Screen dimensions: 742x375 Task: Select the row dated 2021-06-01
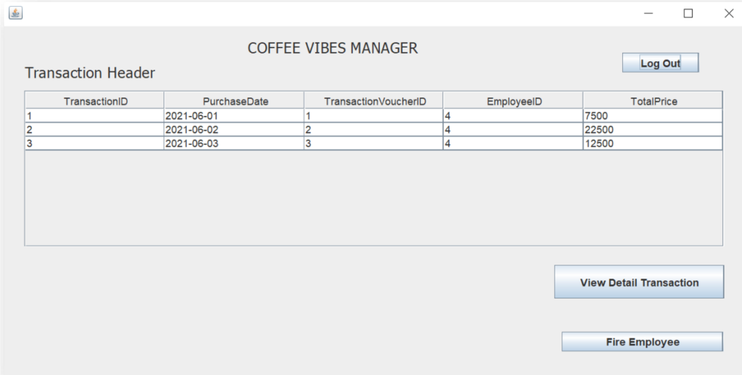(x=234, y=116)
